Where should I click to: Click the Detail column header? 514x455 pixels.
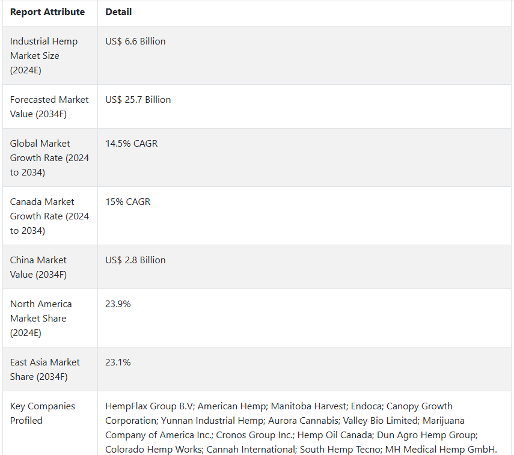coord(118,12)
